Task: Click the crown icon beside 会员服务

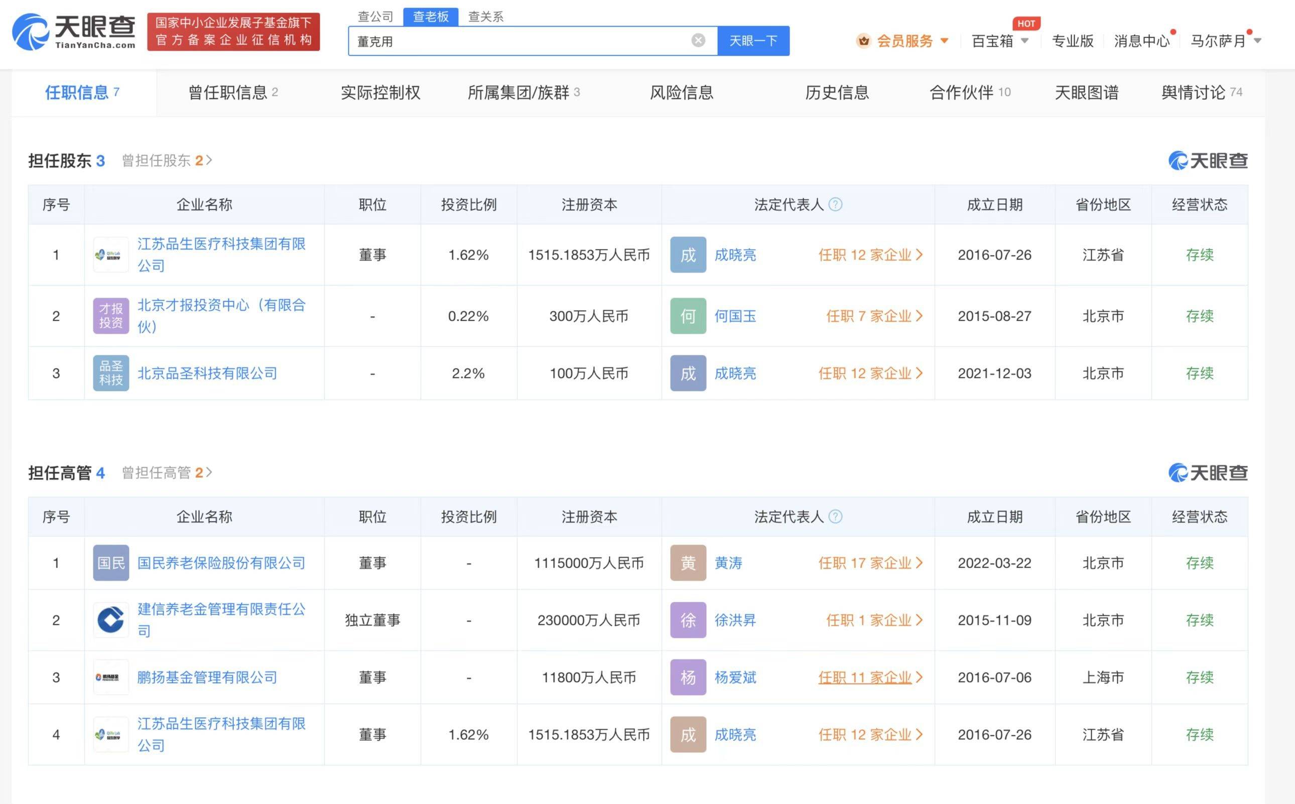Action: 863,41
